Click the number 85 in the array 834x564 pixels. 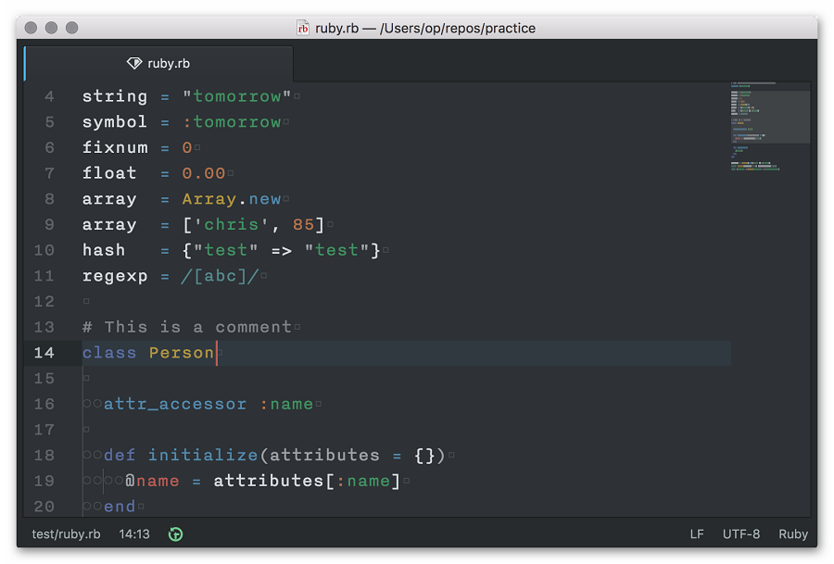tap(303, 224)
